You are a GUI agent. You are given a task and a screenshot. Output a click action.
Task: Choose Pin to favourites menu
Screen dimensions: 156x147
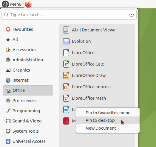click(x=108, y=113)
